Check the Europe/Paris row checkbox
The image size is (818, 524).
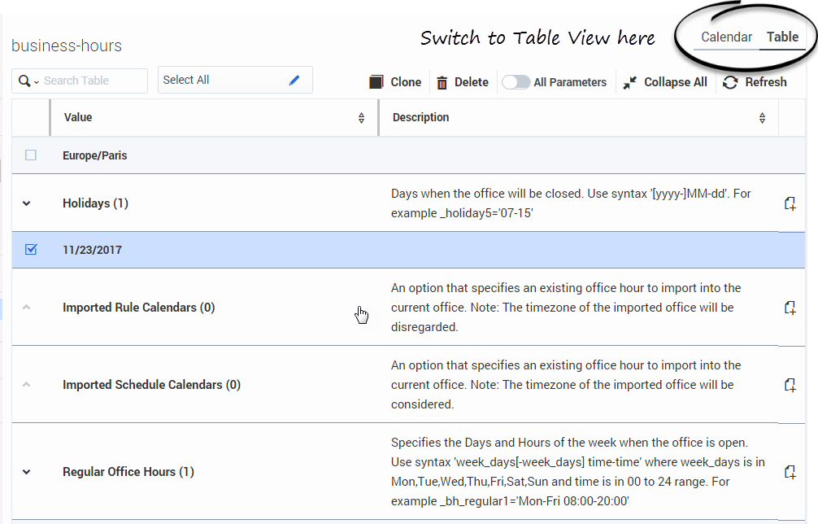(x=31, y=155)
